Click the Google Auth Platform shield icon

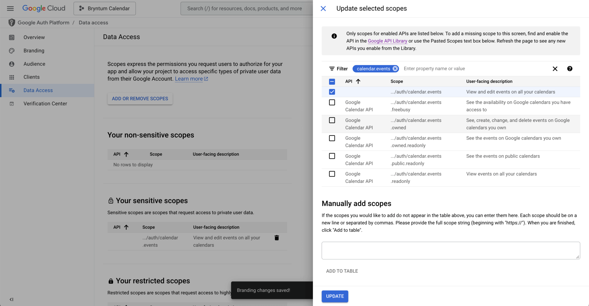12,22
